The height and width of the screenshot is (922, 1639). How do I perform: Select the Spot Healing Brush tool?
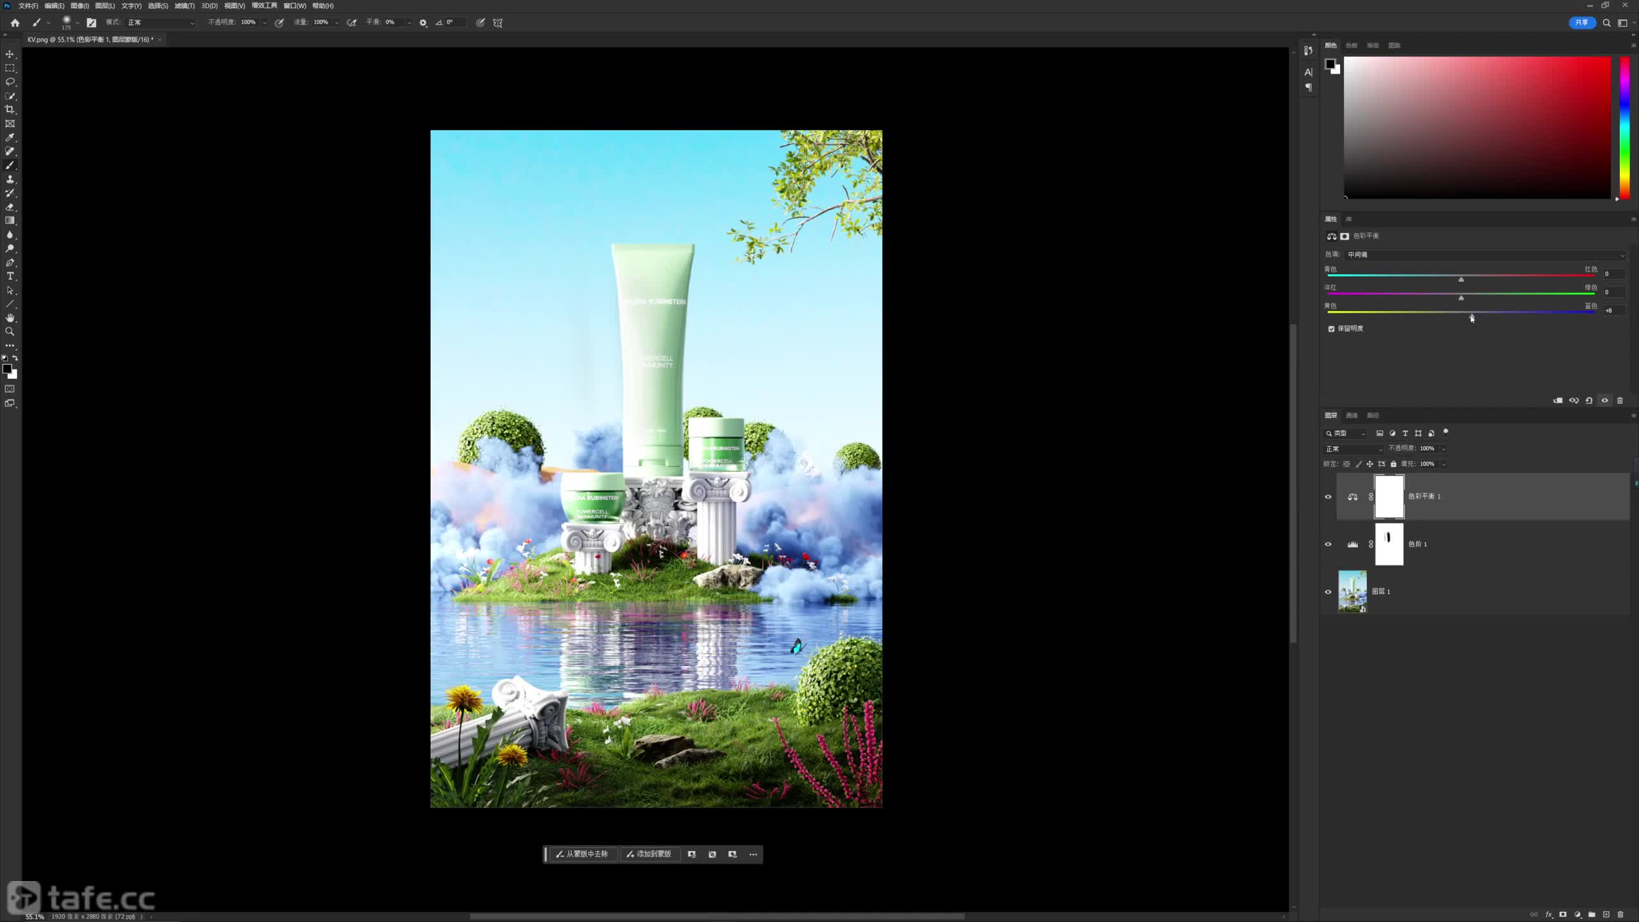[x=10, y=152]
